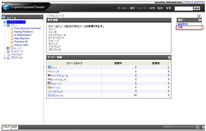Click the search input field
206x131 pixels.
184,8
